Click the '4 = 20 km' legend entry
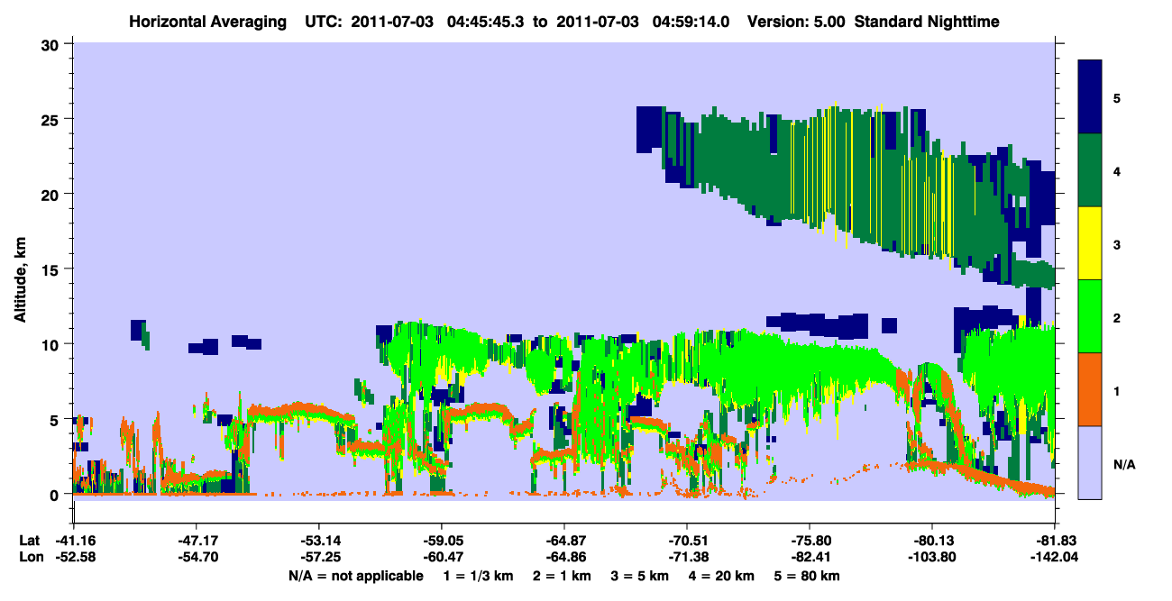 tap(723, 575)
